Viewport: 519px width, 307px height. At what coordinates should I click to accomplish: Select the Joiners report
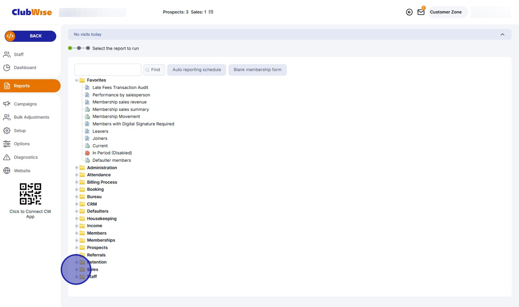pos(100,139)
